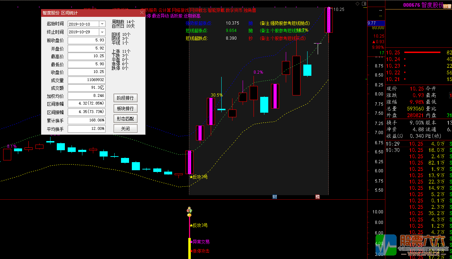Click the 最近异动 tag

(161, 16)
